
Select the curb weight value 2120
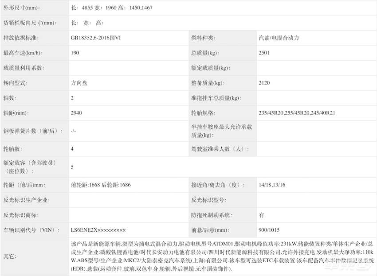[x=265, y=83]
